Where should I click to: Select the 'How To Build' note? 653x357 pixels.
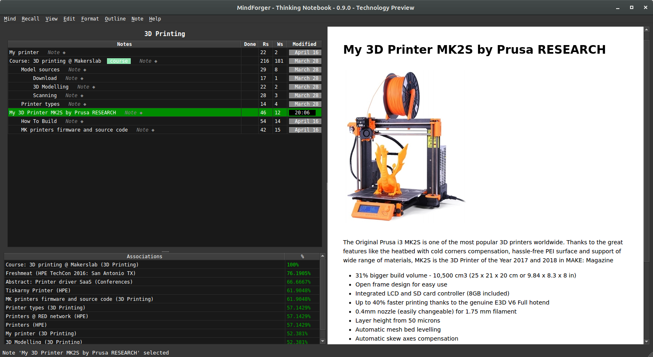click(x=39, y=121)
